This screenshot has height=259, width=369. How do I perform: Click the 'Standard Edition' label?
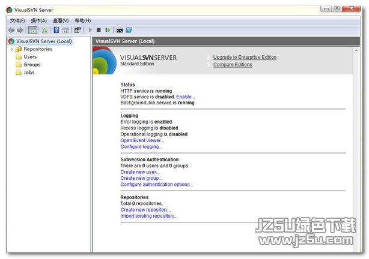coord(137,64)
